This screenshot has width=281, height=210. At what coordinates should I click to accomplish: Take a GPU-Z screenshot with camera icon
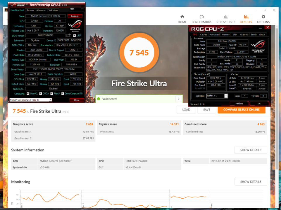click(x=72, y=9)
